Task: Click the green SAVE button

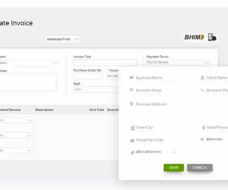Action: tap(174, 168)
